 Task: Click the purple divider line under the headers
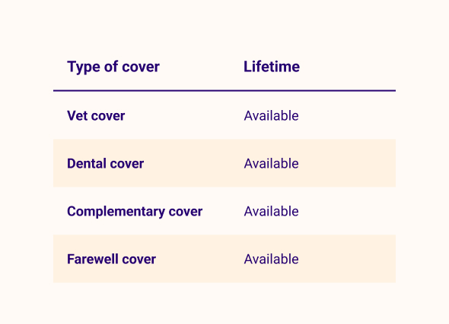(224, 91)
